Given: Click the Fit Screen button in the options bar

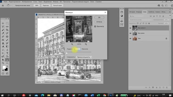Looking at the screenshot, I should click(x=46, y=5).
